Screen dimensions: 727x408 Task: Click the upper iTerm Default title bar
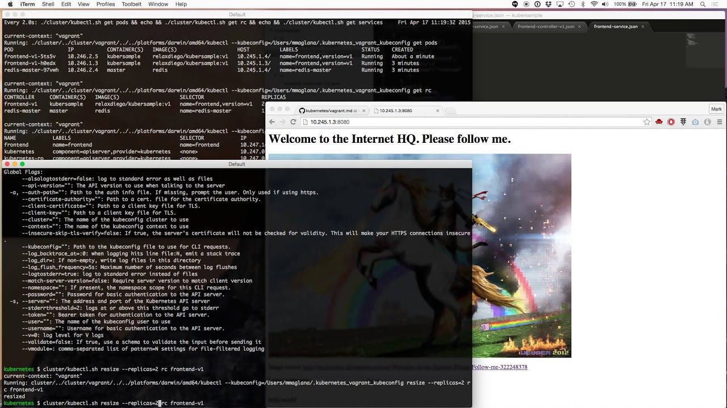pyautogui.click(x=236, y=15)
